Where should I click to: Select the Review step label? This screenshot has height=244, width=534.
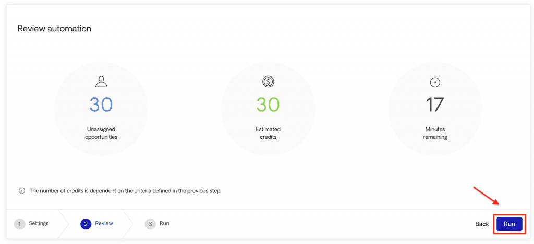click(x=104, y=223)
